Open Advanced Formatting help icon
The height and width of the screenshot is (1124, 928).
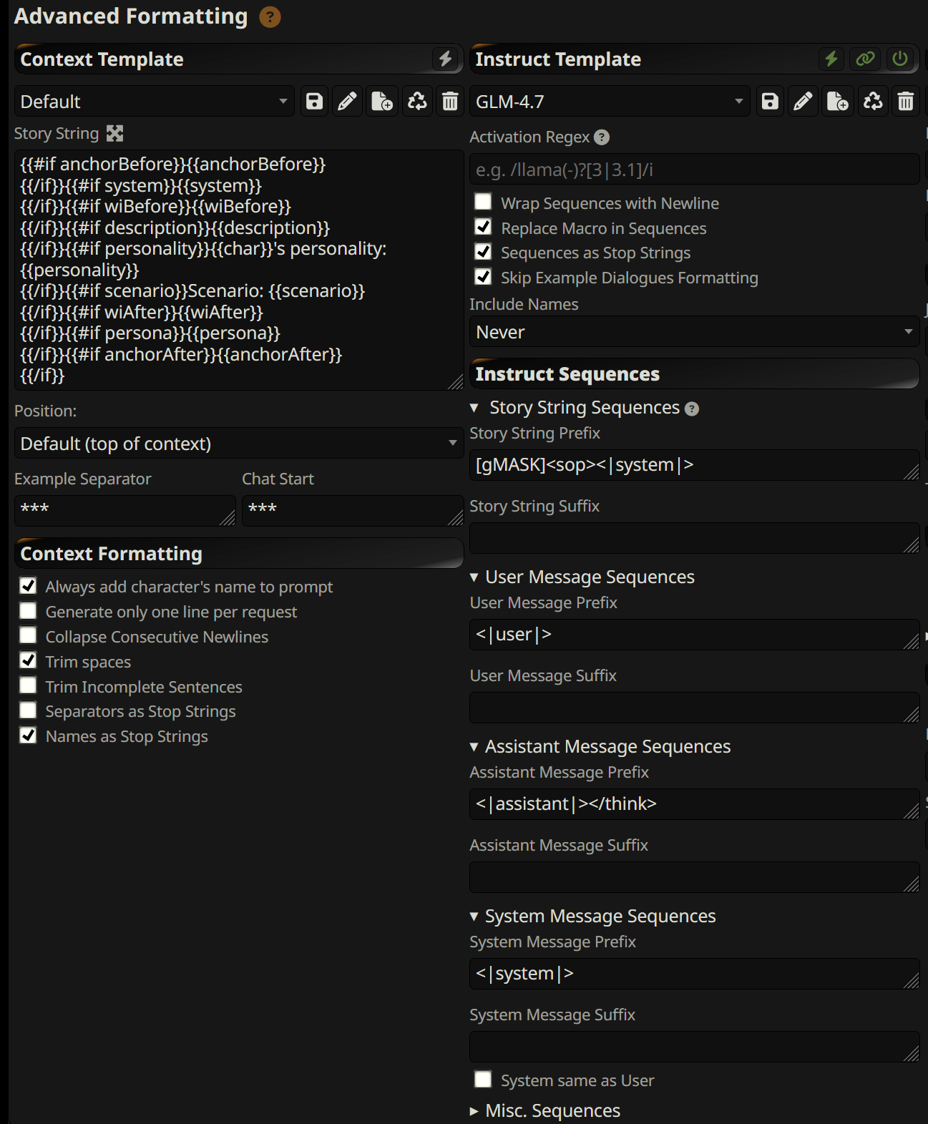(x=270, y=16)
